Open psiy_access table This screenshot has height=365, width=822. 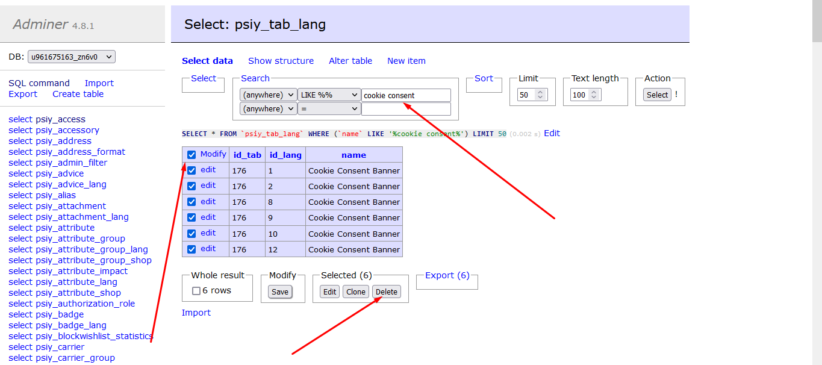coord(60,119)
